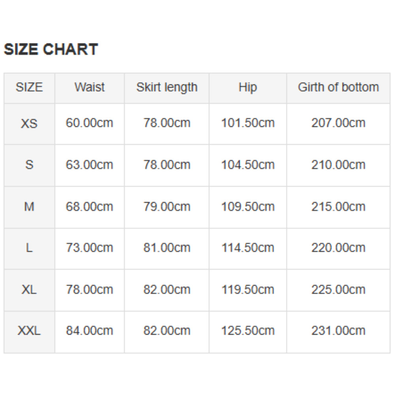Click the L size row label
This screenshot has height=395, width=395.
coord(29,248)
